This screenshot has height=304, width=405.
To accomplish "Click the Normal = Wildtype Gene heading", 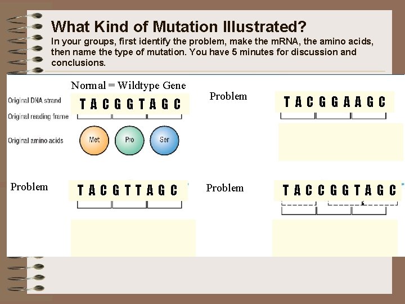I will point(128,86).
